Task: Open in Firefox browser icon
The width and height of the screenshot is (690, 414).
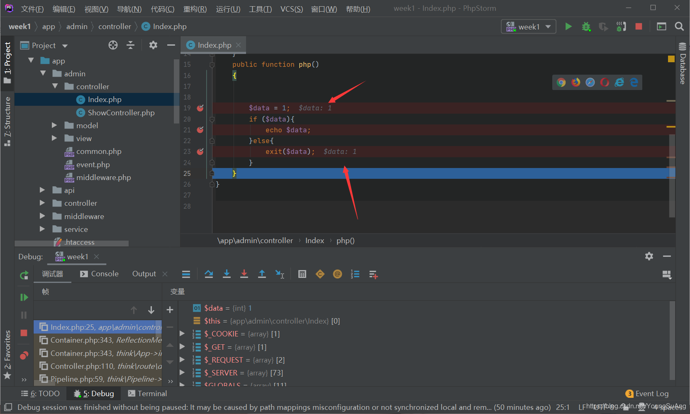Action: [575, 82]
